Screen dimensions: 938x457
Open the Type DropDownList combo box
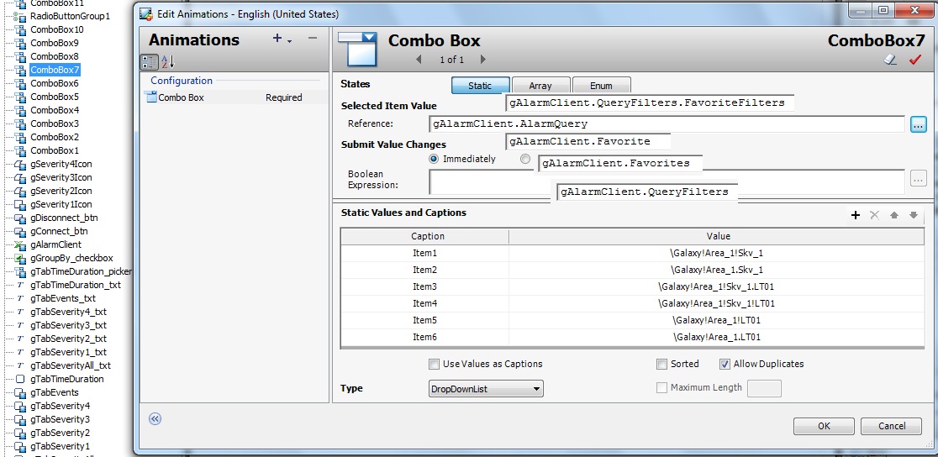486,389
